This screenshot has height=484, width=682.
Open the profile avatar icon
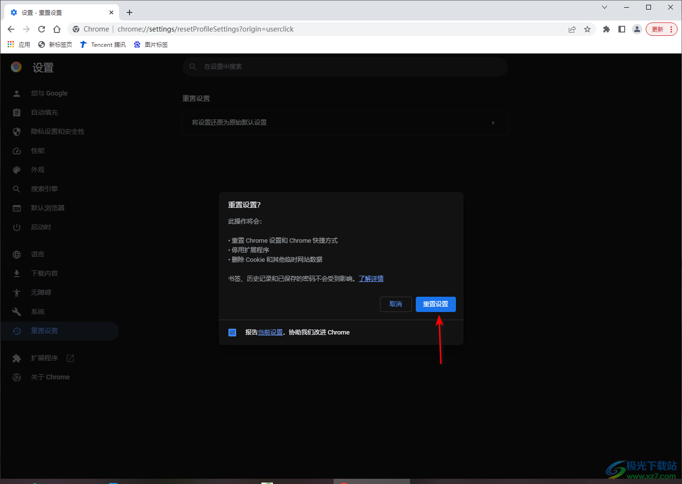point(637,29)
